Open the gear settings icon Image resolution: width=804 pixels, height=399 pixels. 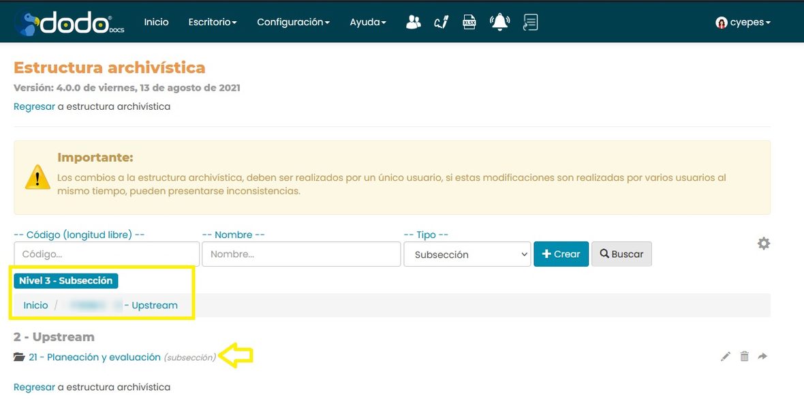pyautogui.click(x=764, y=243)
